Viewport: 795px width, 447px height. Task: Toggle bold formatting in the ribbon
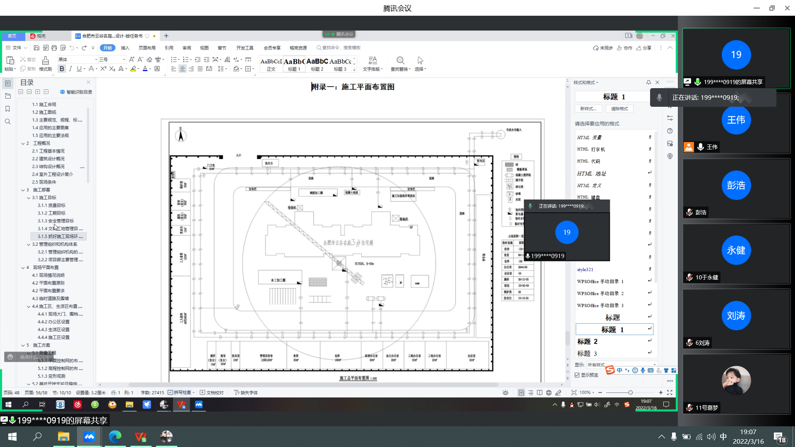(x=62, y=69)
